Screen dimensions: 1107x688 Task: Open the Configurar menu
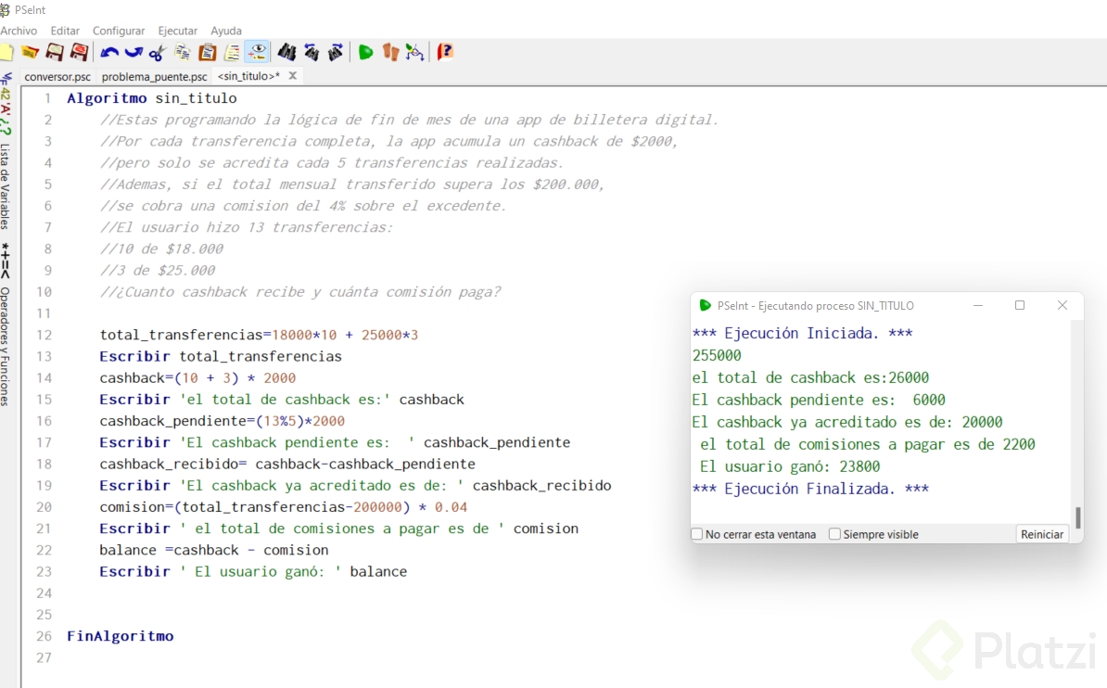point(119,31)
